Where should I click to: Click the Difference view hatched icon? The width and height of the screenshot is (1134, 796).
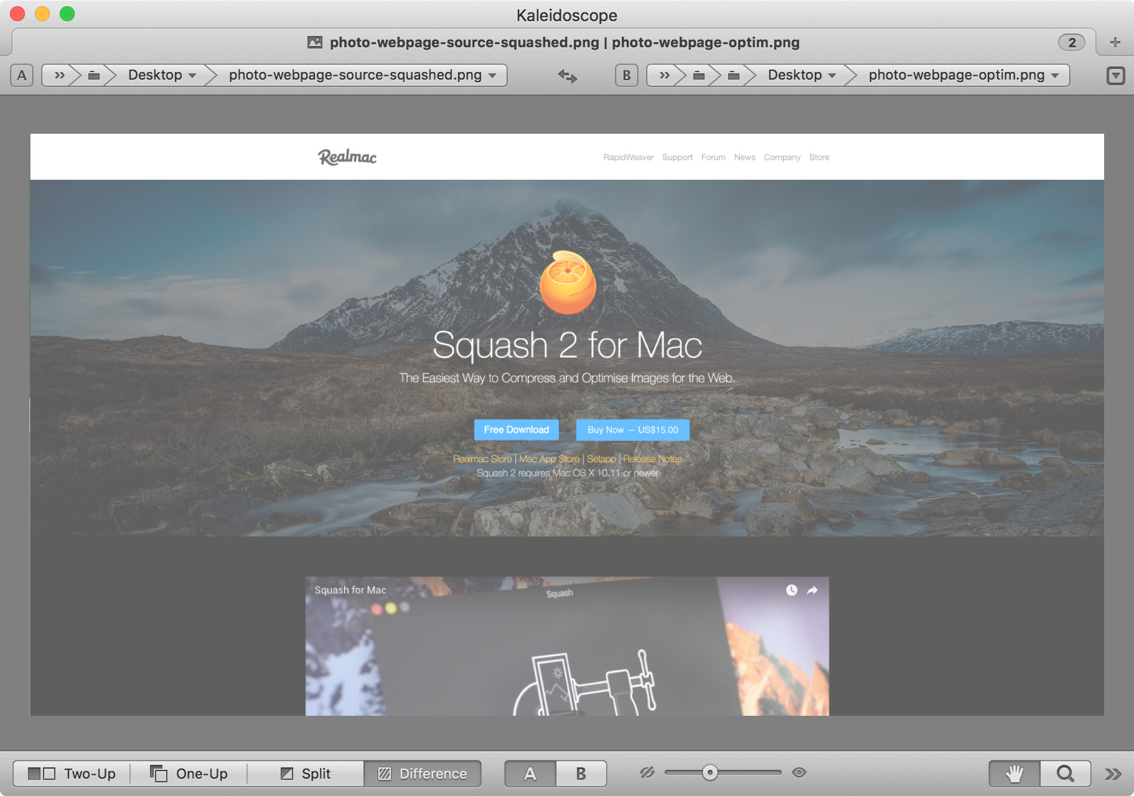point(385,774)
